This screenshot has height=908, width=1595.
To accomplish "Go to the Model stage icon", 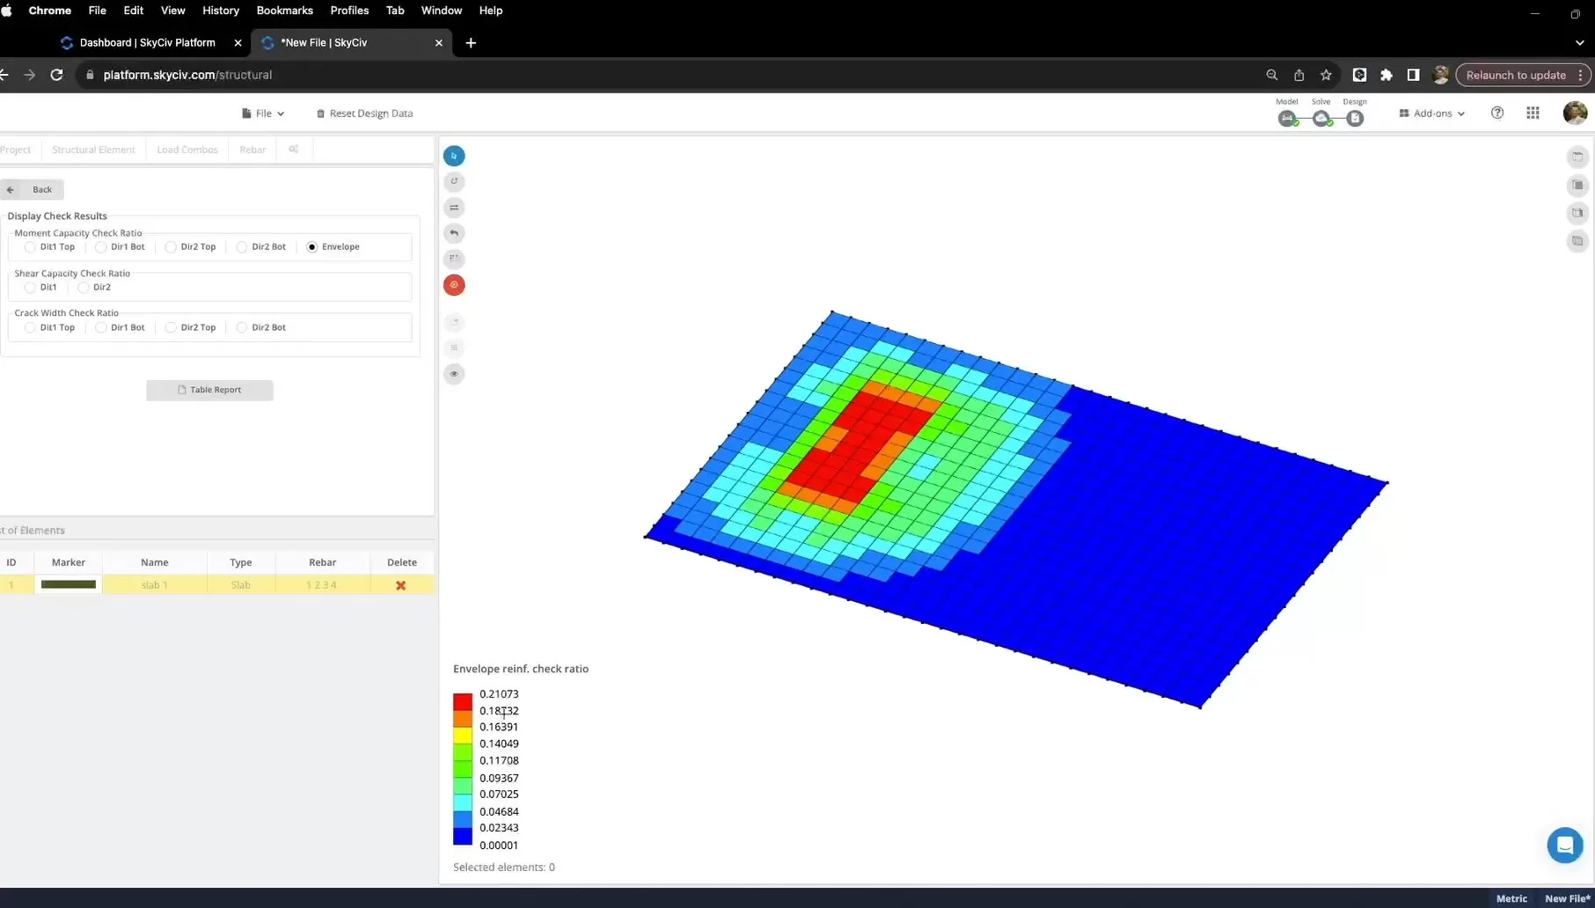I will pos(1287,119).
